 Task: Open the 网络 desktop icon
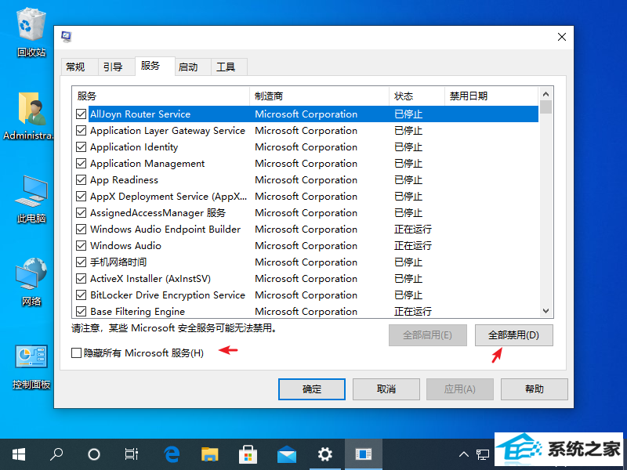[x=31, y=282]
